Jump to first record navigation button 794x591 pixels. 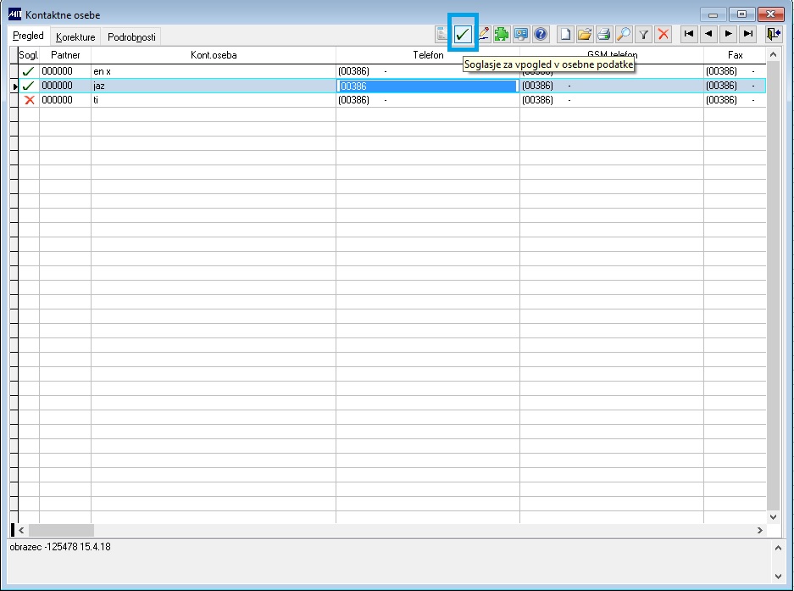point(689,35)
